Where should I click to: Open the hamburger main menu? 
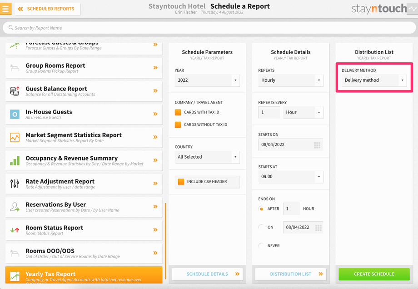point(5,9)
